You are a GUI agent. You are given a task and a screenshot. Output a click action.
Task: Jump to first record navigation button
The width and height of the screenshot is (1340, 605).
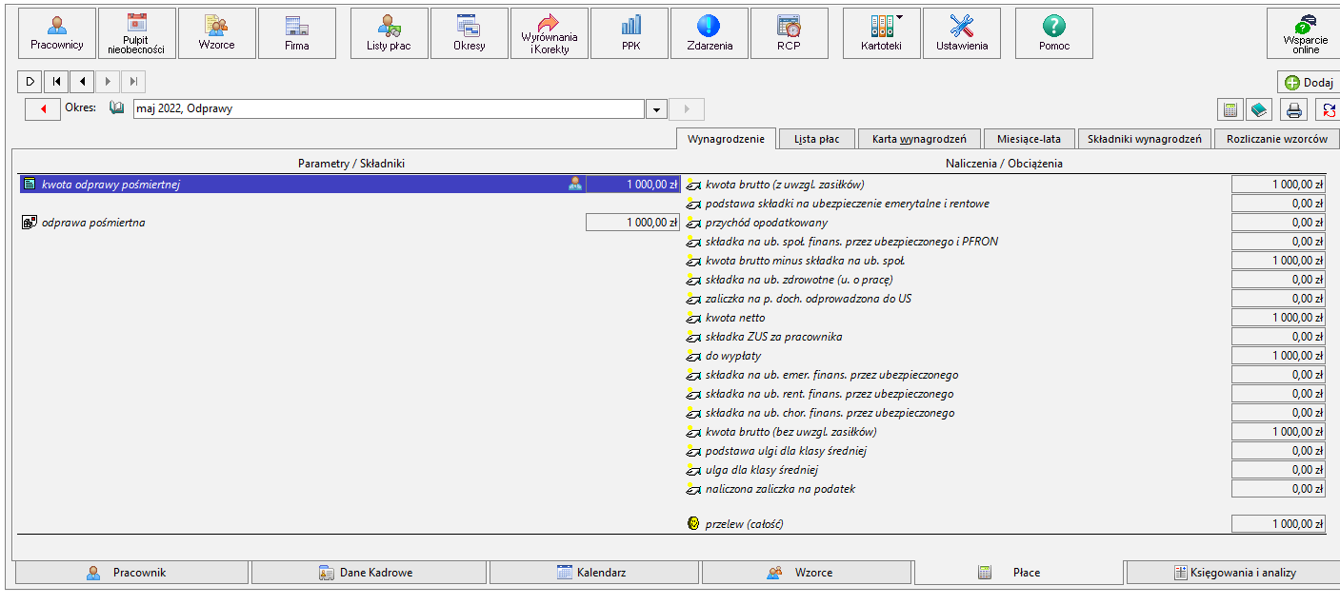tap(56, 82)
